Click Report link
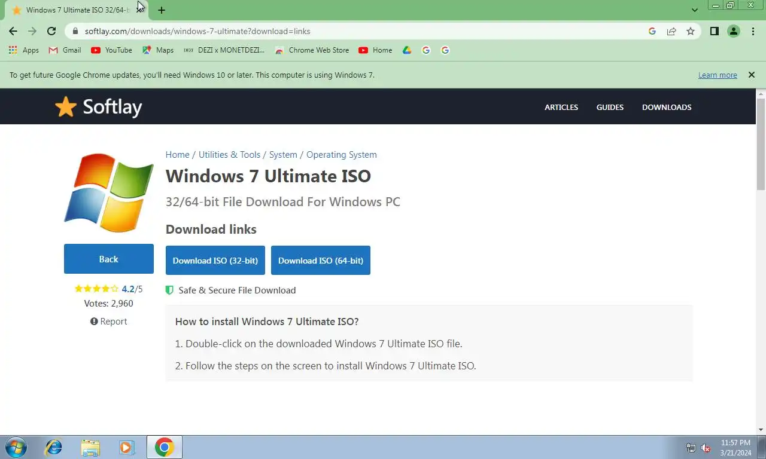766x459 pixels. click(109, 321)
